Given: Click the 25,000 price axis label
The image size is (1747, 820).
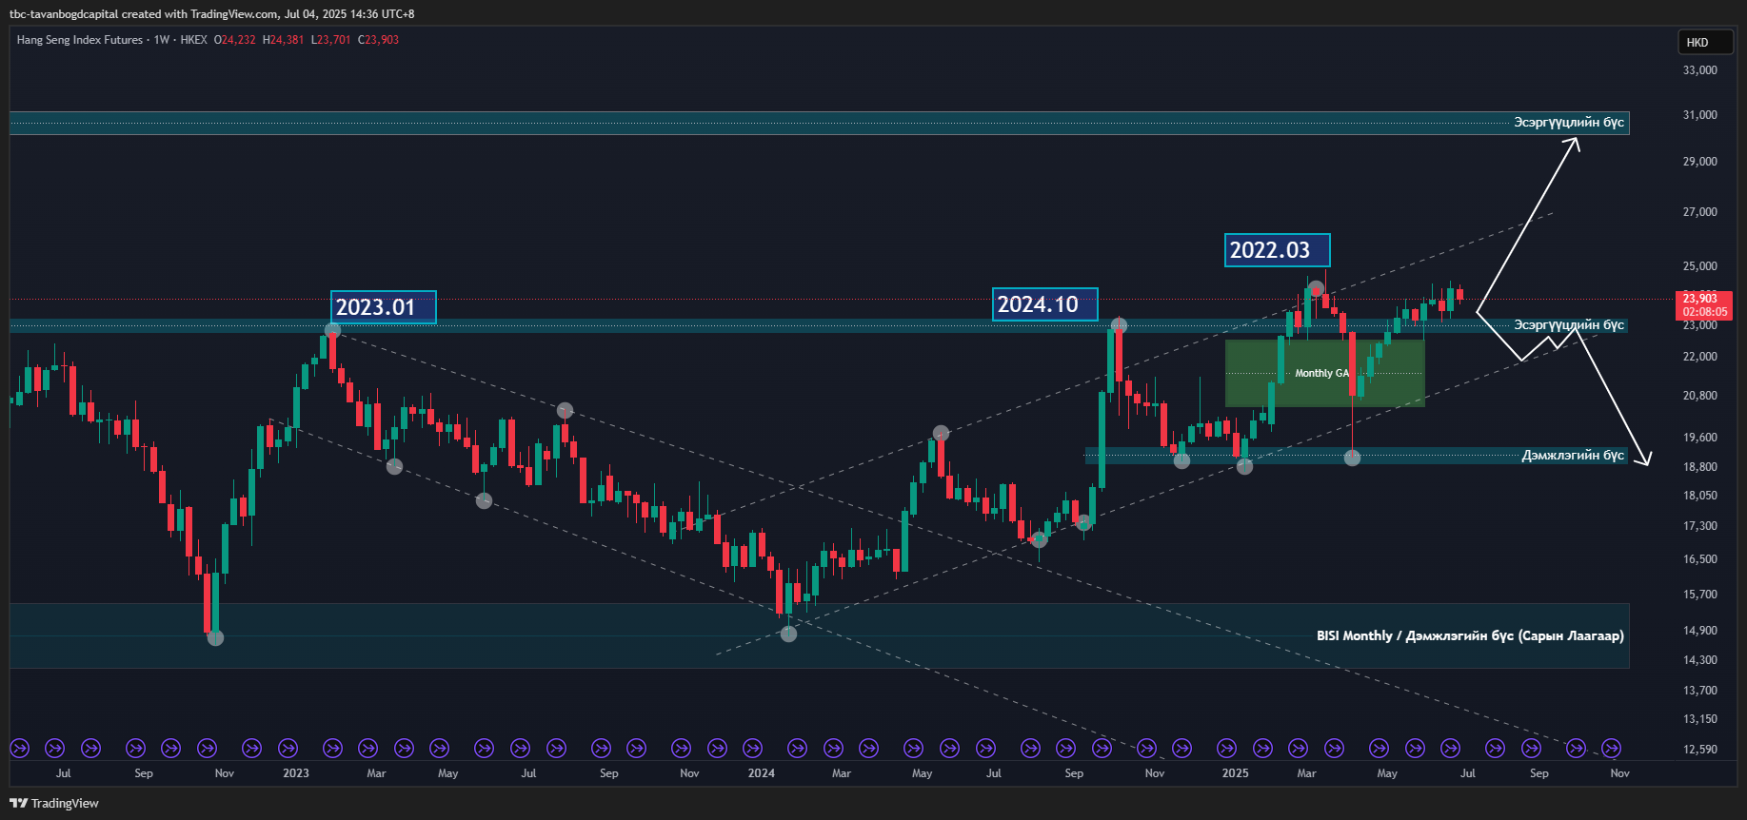Looking at the screenshot, I should click(1700, 266).
